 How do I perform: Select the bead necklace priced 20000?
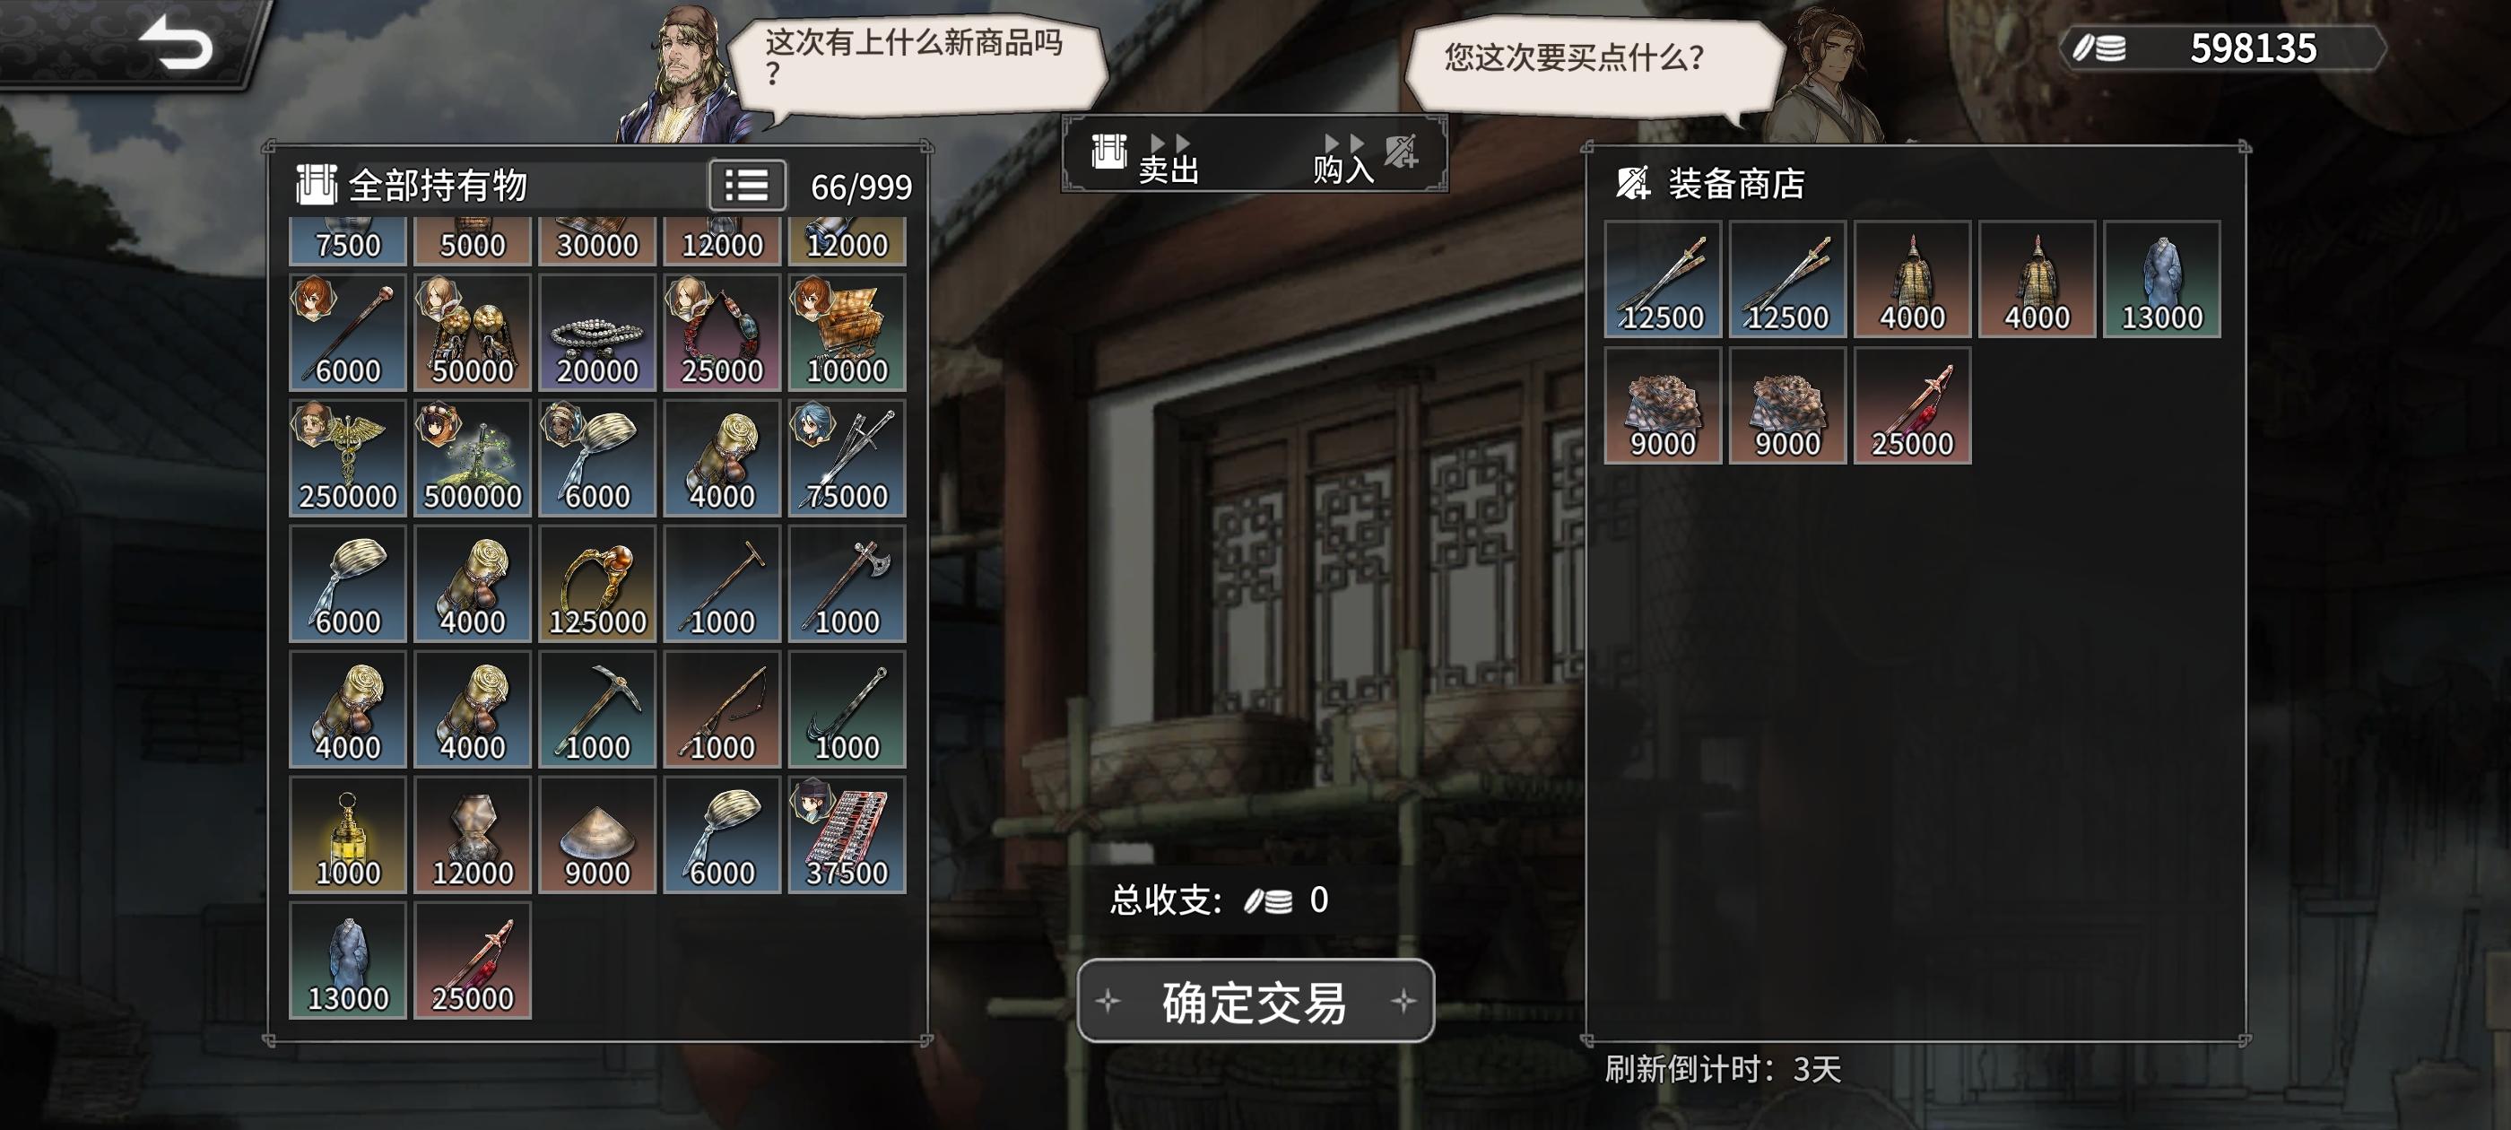[597, 332]
